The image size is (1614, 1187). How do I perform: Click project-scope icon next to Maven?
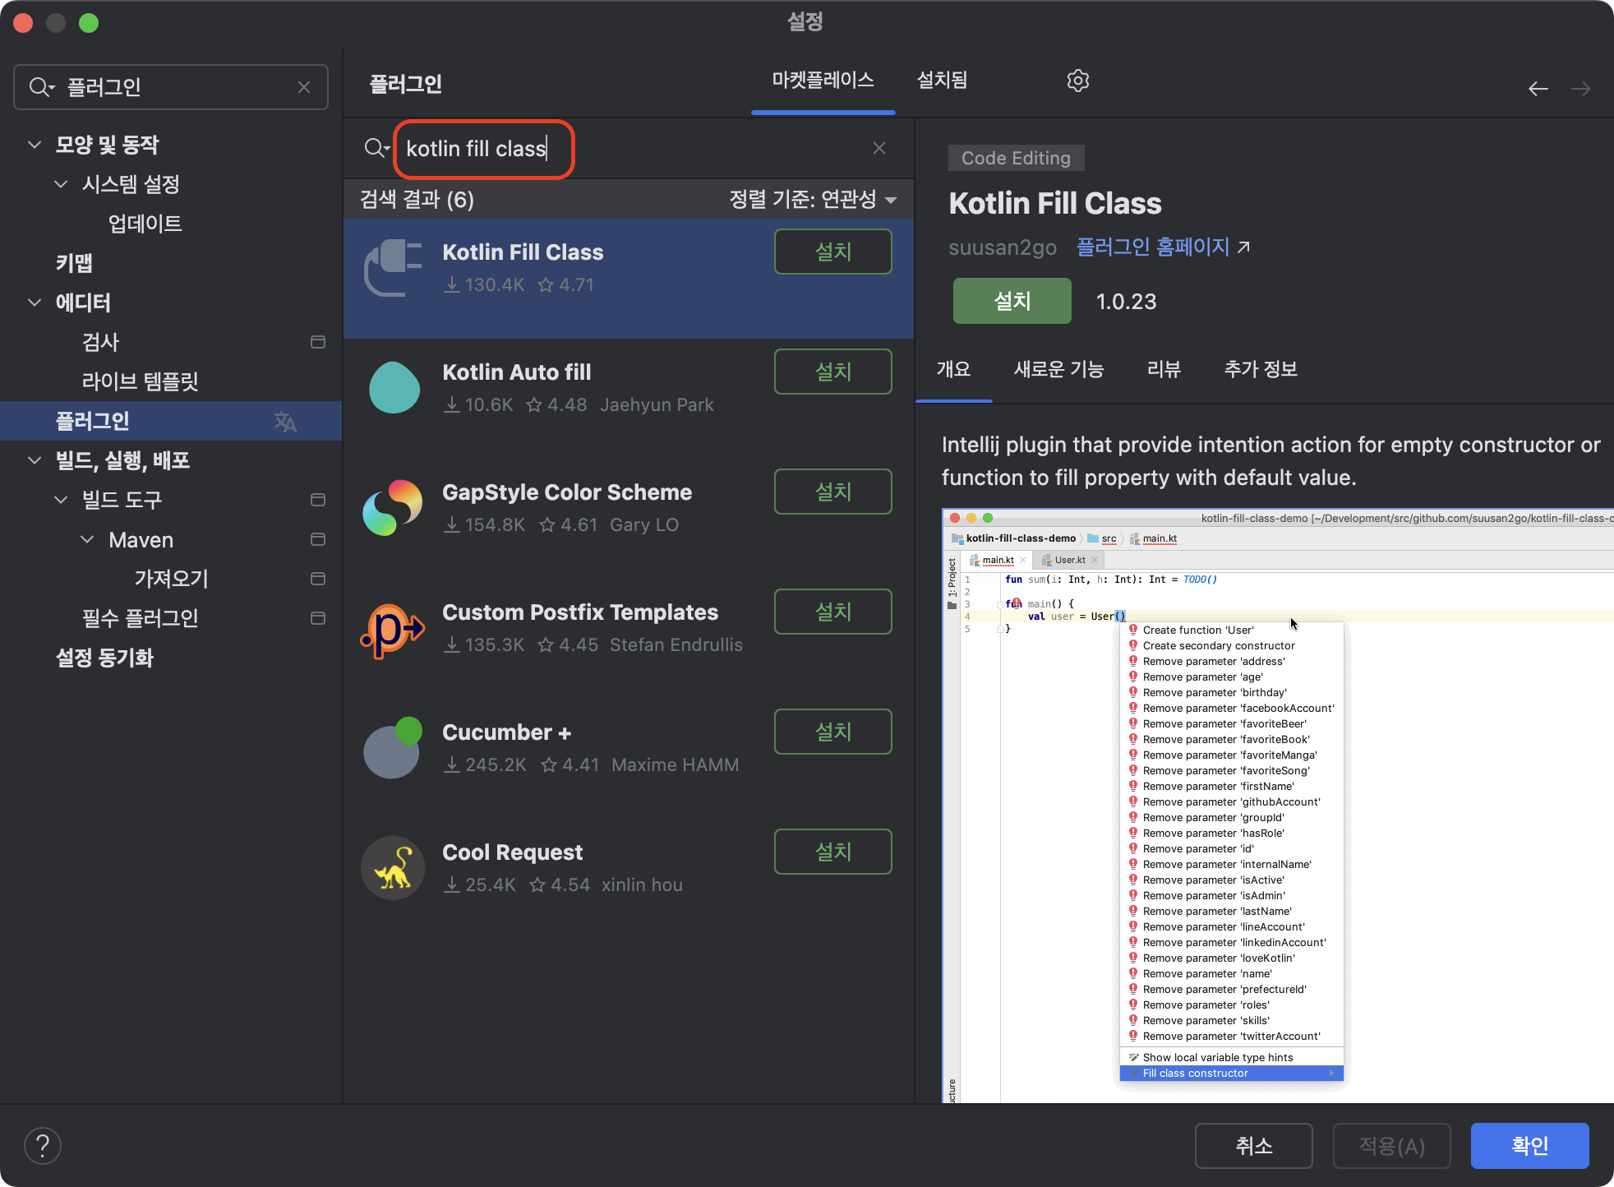(x=318, y=539)
